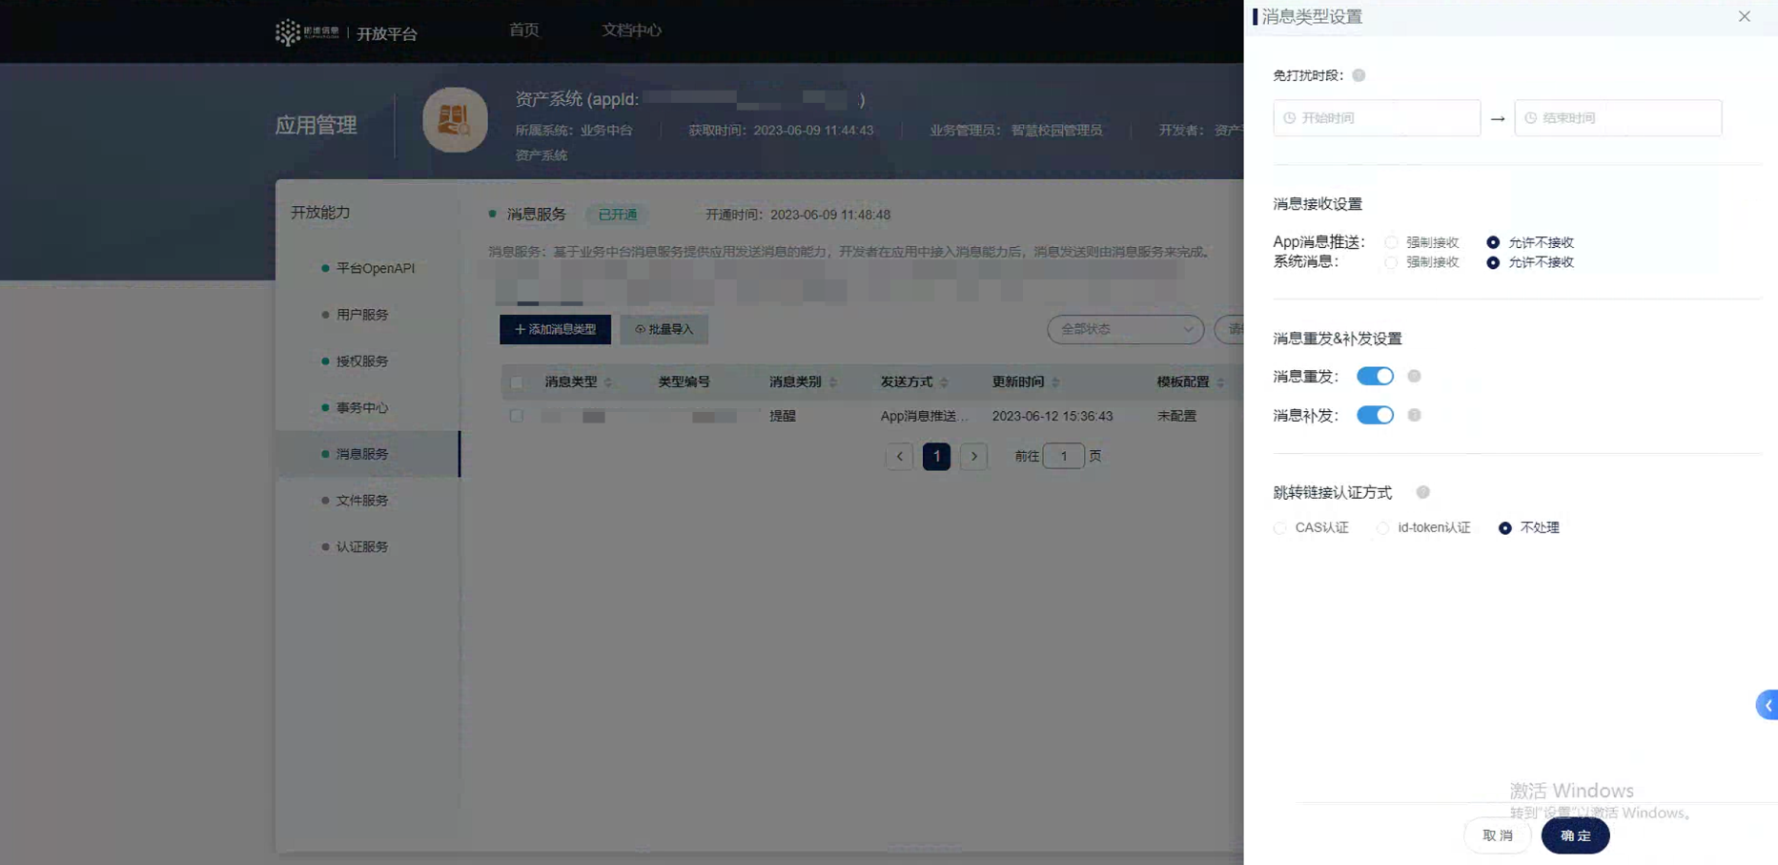Sort by 消息类型 column
Viewport: 1778px width, 865px height.
tap(608, 382)
